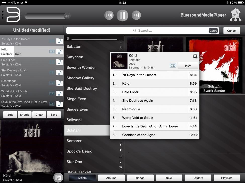Adjust the volume slider

pyautogui.click(x=47, y=16)
